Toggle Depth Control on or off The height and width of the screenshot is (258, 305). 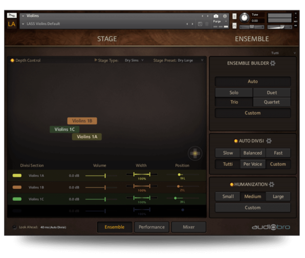(x=12, y=60)
